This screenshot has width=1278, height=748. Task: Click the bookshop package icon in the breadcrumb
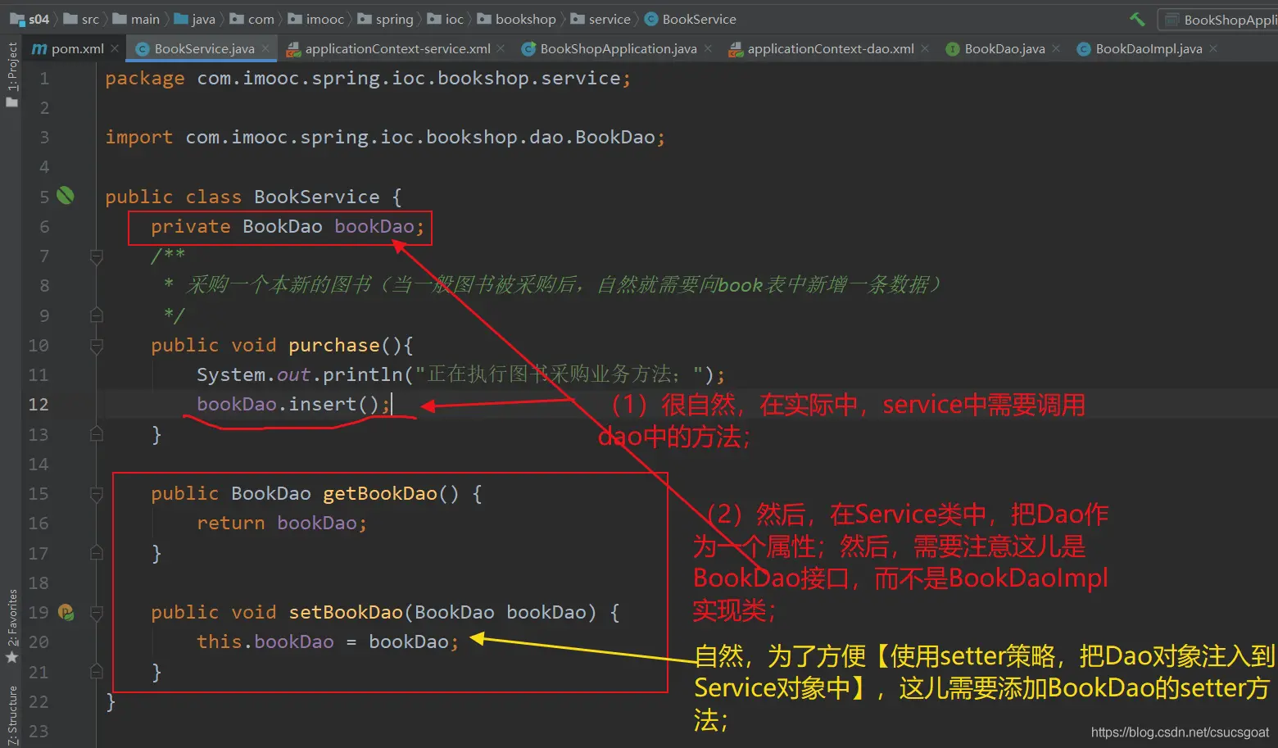point(484,19)
